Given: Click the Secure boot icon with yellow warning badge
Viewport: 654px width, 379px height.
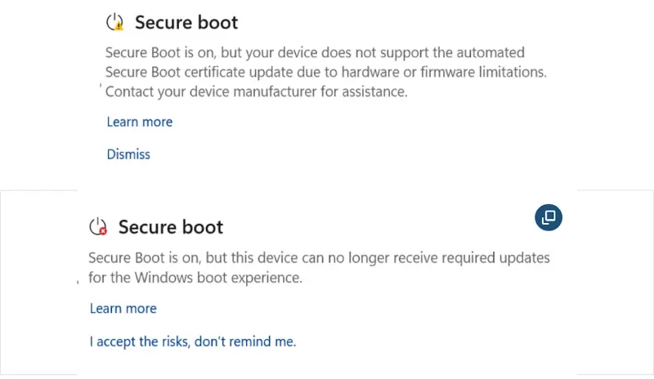Looking at the screenshot, I should point(115,22).
